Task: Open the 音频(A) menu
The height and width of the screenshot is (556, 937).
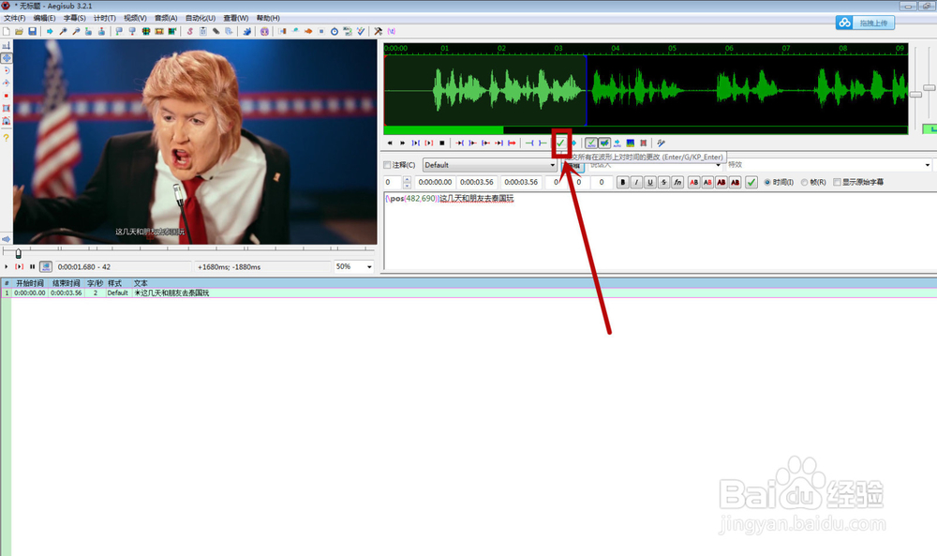Action: (166, 18)
